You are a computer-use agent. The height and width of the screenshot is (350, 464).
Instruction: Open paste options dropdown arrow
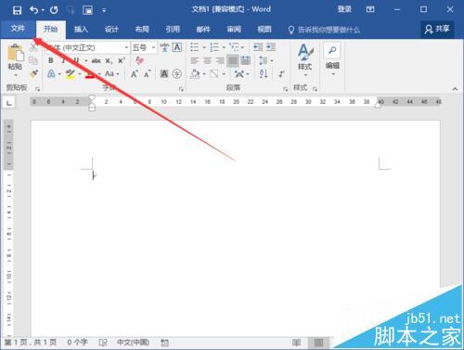point(16,75)
